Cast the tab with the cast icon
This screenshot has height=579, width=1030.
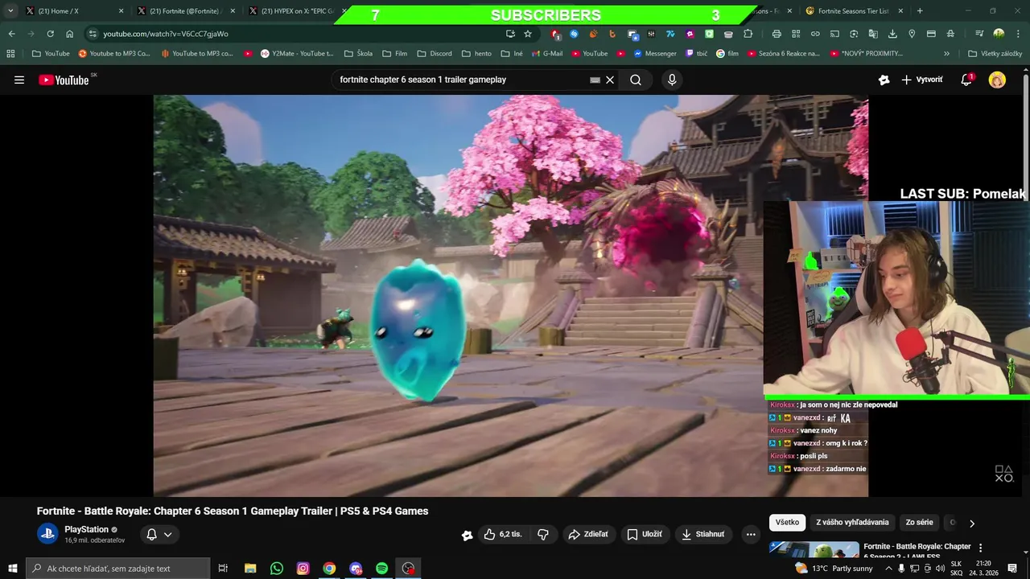(x=834, y=34)
